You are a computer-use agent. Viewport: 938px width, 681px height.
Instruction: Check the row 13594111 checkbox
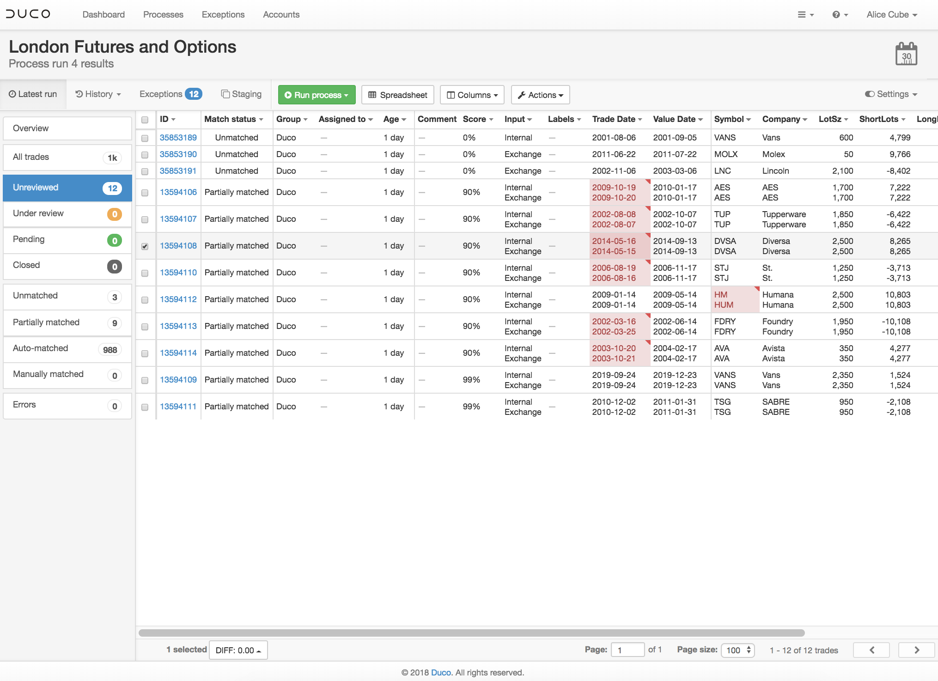pyautogui.click(x=145, y=407)
